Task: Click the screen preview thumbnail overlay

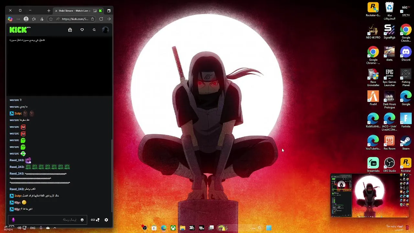Action: click(x=369, y=196)
